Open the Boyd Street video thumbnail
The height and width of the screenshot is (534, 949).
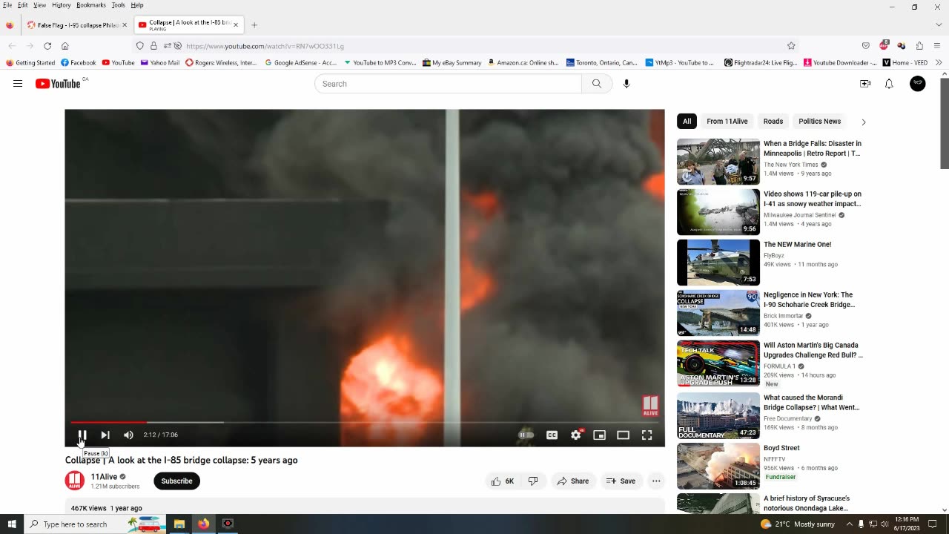tap(718, 467)
